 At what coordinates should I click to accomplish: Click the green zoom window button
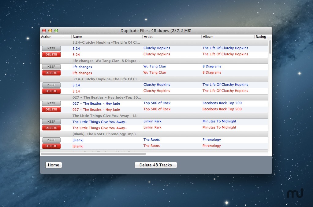[x=56, y=31]
